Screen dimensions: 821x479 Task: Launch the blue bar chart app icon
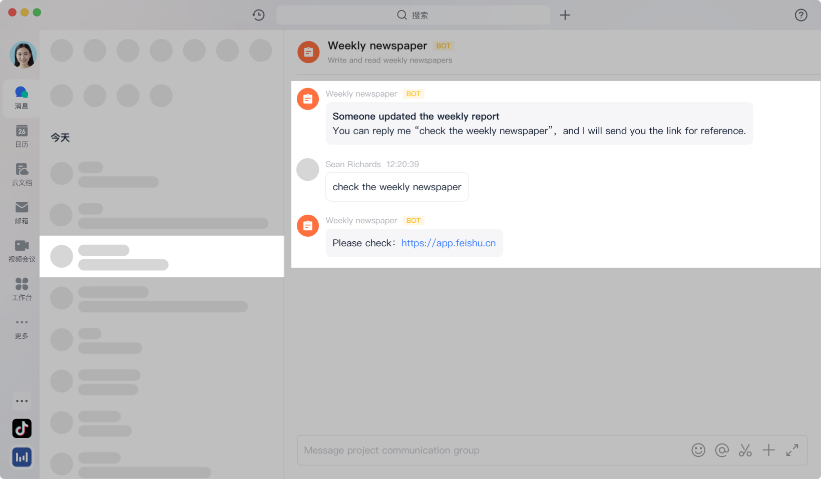click(x=22, y=457)
